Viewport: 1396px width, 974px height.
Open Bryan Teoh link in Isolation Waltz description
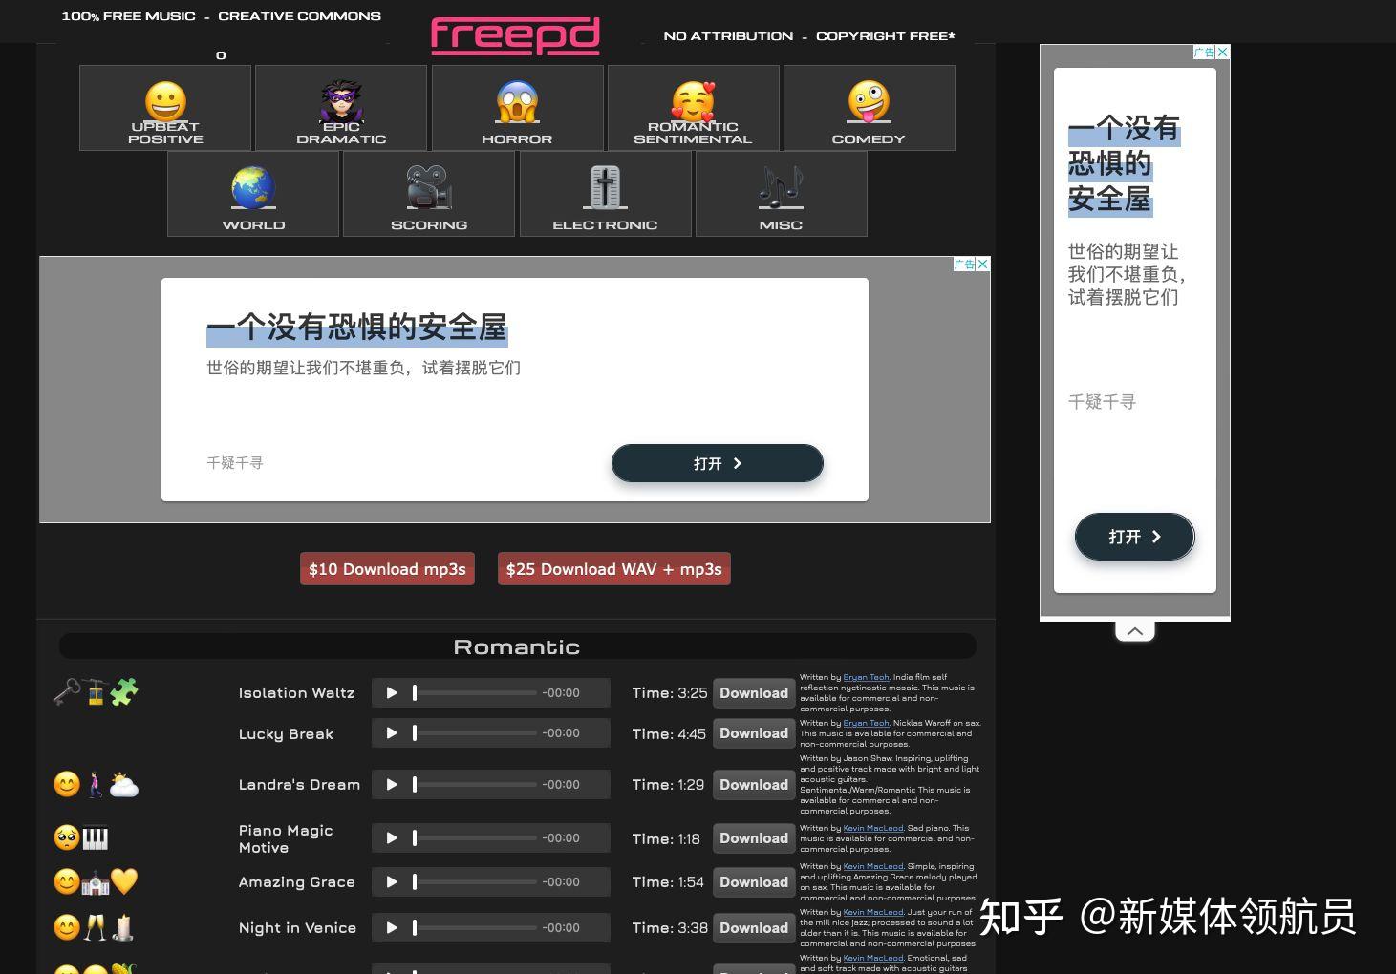866,677
